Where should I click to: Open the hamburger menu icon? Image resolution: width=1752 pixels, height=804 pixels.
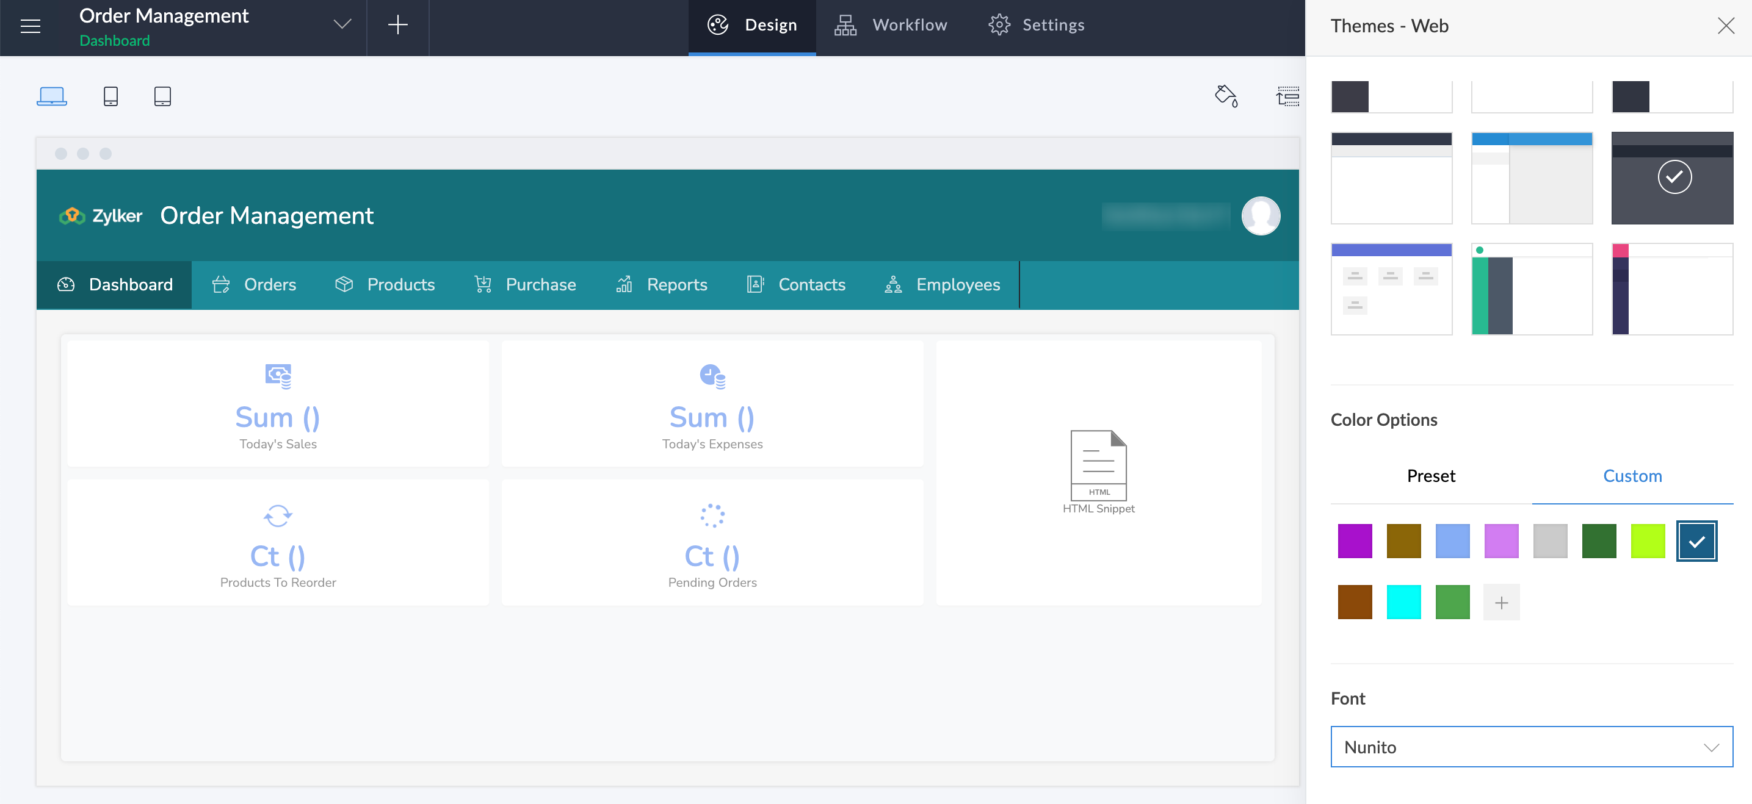tap(31, 26)
